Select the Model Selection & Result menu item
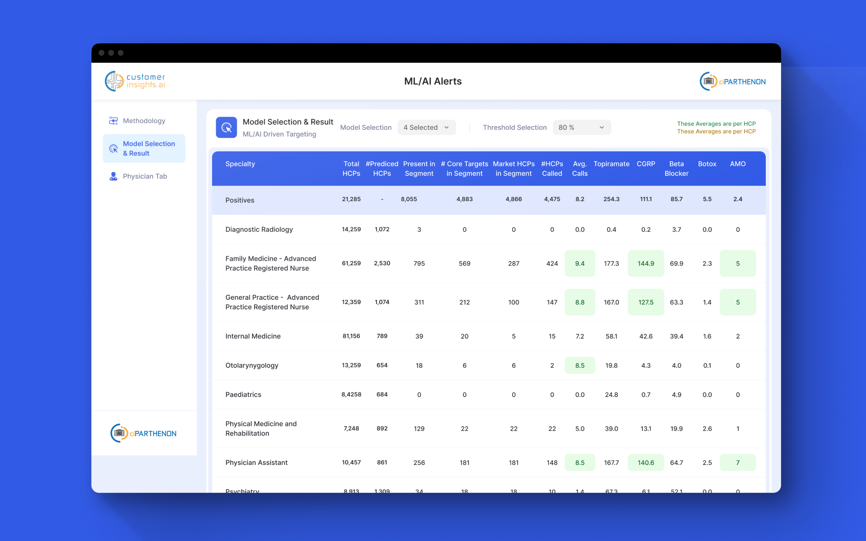The height and width of the screenshot is (541, 866). tap(144, 149)
